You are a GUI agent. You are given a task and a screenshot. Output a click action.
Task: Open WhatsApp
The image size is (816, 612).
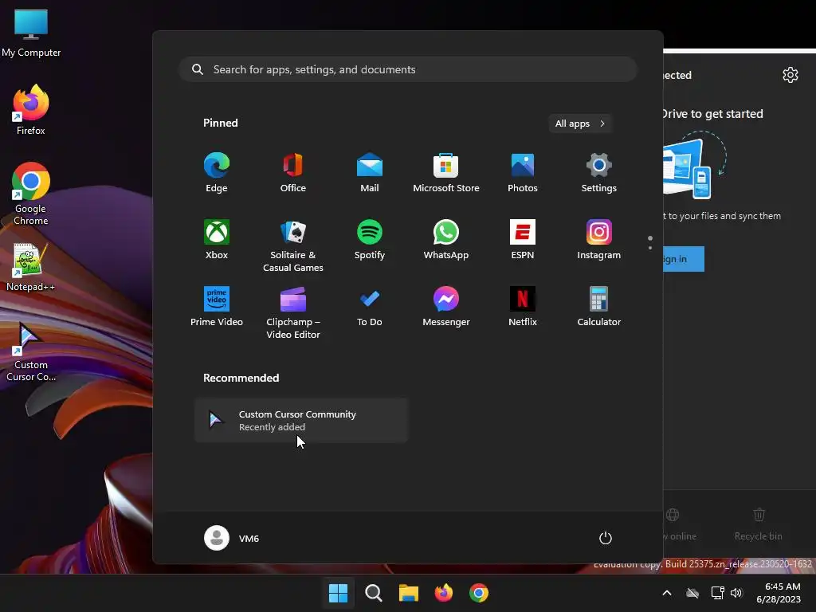(x=446, y=240)
